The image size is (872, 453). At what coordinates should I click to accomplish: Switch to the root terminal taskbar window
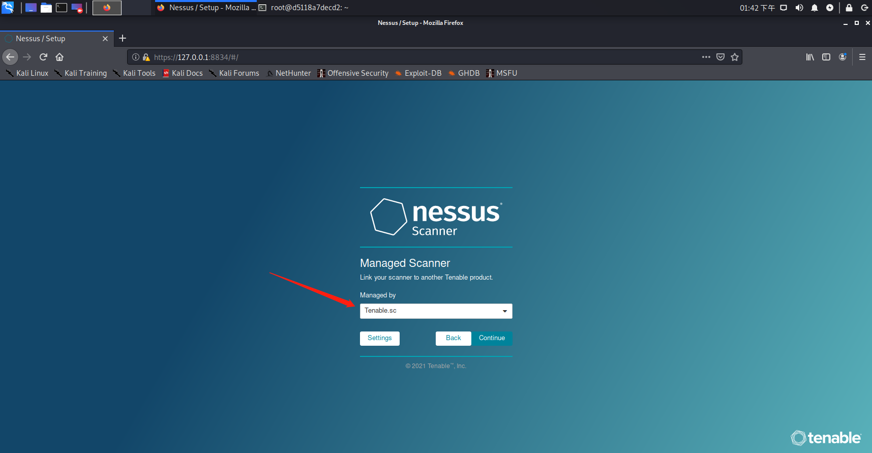(304, 8)
